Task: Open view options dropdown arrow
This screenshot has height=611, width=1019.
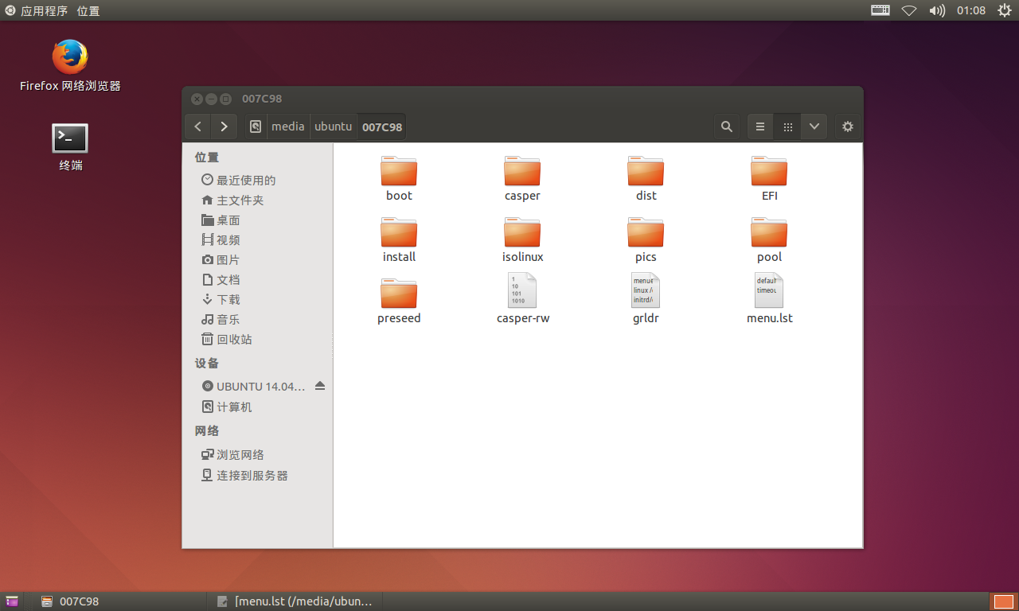Action: pos(814,126)
